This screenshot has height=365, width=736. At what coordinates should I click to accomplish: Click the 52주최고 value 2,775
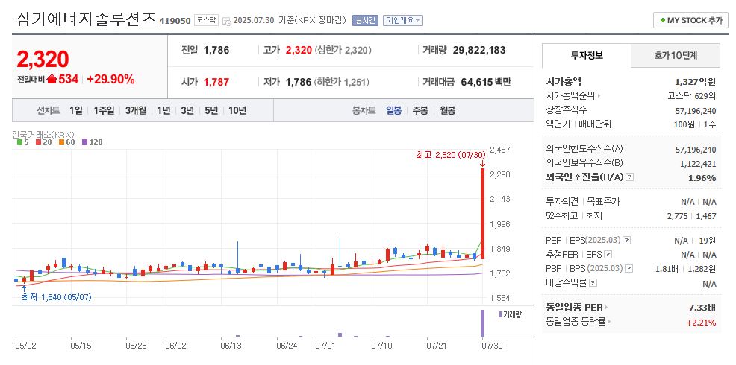click(677, 216)
